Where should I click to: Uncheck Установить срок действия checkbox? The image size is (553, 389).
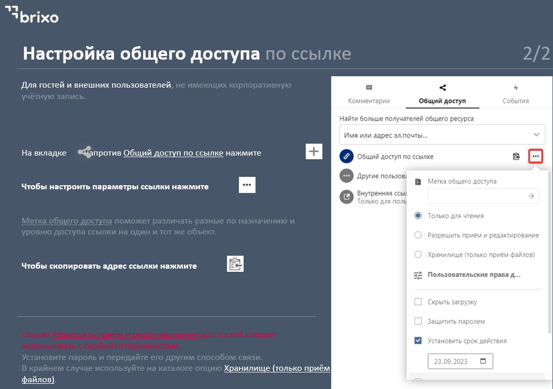click(418, 341)
